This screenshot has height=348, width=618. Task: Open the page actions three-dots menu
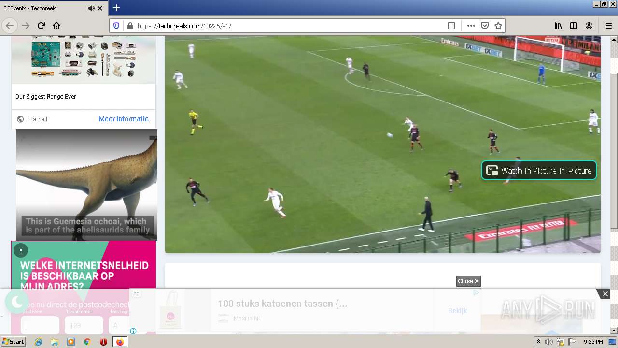tap(471, 26)
